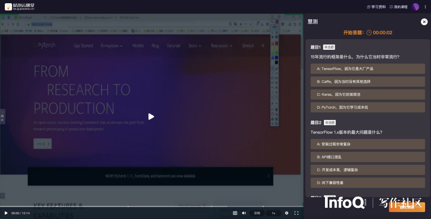Choose option A: 安装过程非常复杂
Screen dimensions: 431x219
point(367,144)
